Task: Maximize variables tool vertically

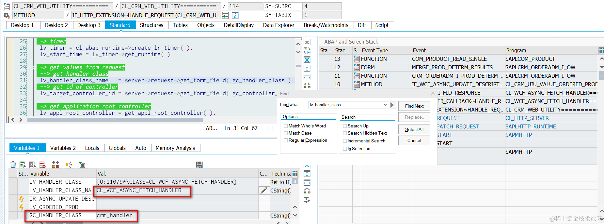Action: 307,174
